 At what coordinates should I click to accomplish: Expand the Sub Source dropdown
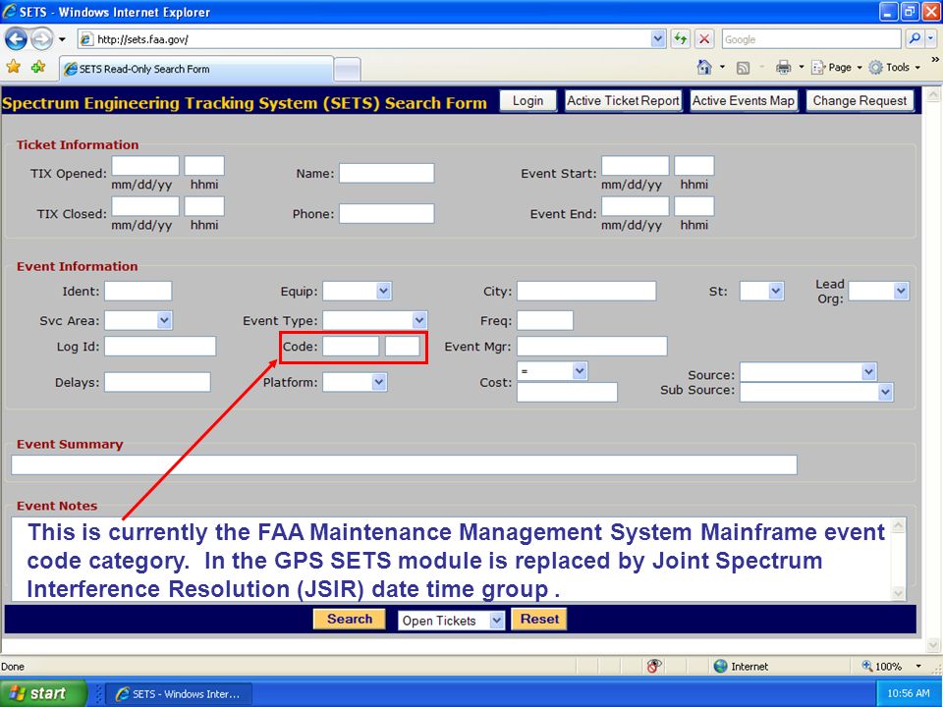coord(885,392)
